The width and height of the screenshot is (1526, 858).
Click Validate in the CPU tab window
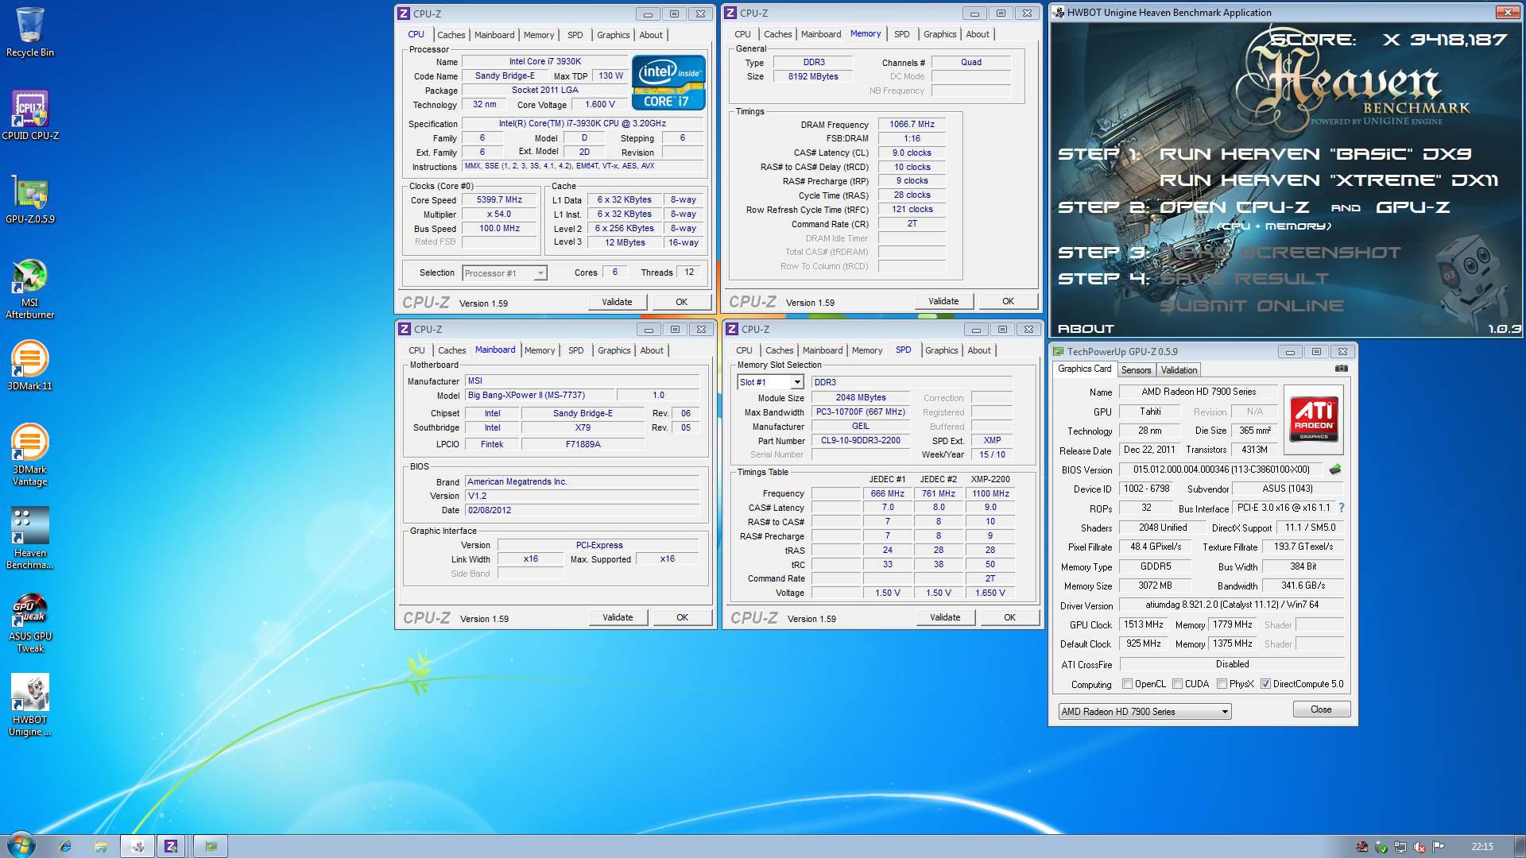click(617, 302)
